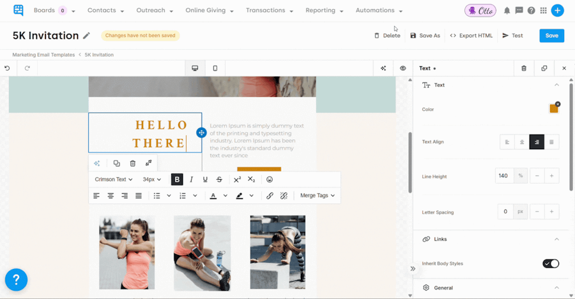This screenshot has height=299, width=575.
Task: Click the orange text Color swatch
Action: [553, 108]
